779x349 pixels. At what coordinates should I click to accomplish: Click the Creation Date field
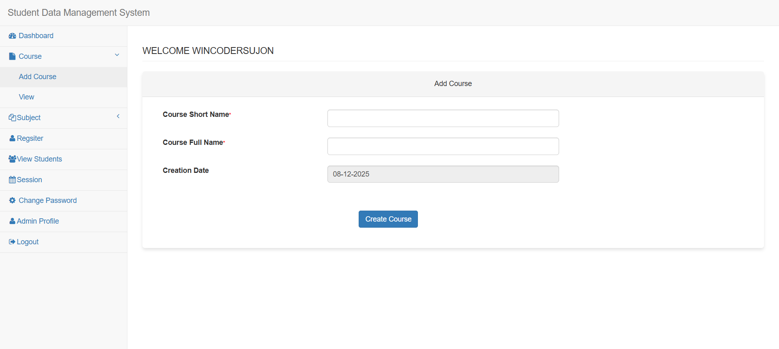(x=443, y=174)
